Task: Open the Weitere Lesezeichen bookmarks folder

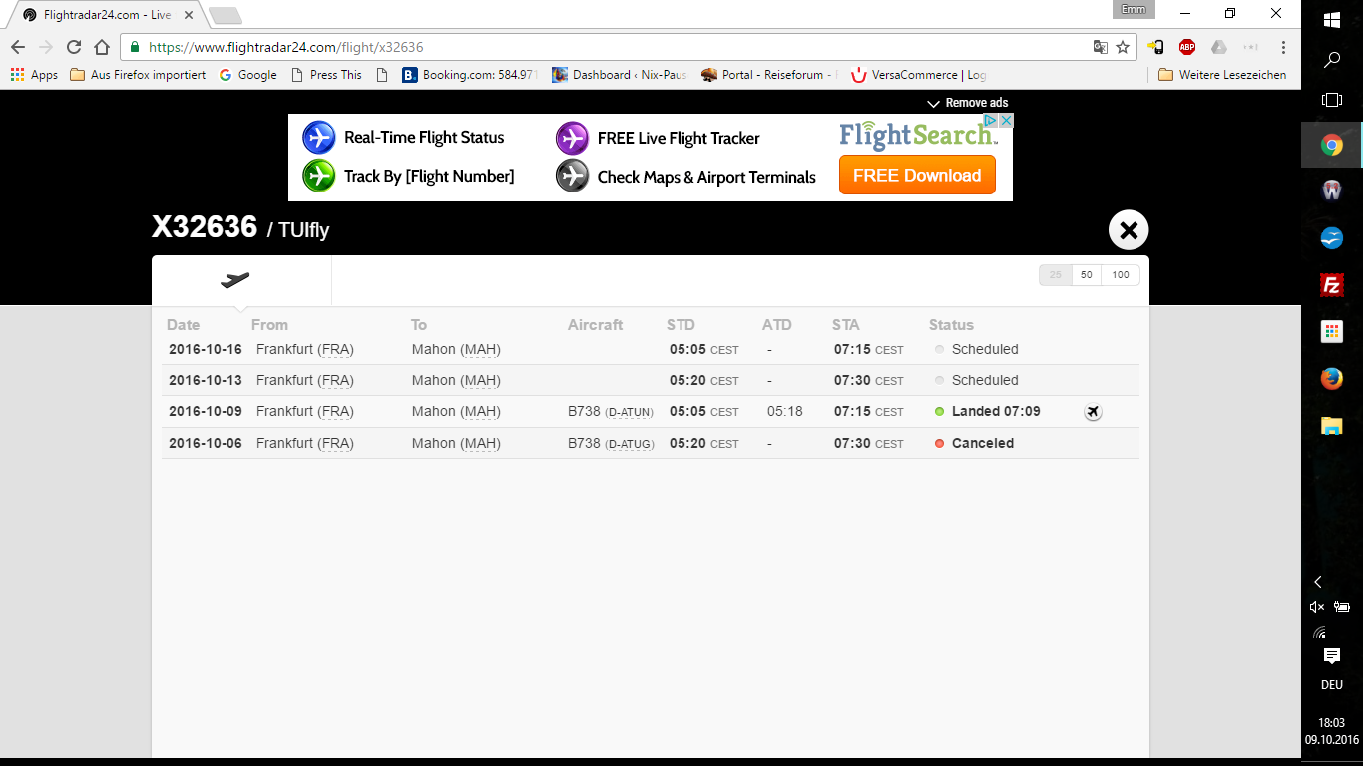Action: (1222, 75)
